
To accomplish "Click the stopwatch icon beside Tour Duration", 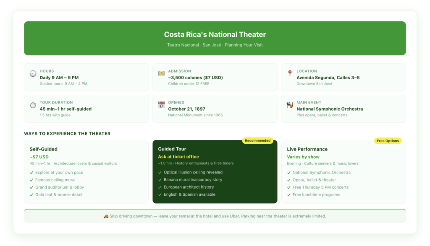I will pos(33,105).
